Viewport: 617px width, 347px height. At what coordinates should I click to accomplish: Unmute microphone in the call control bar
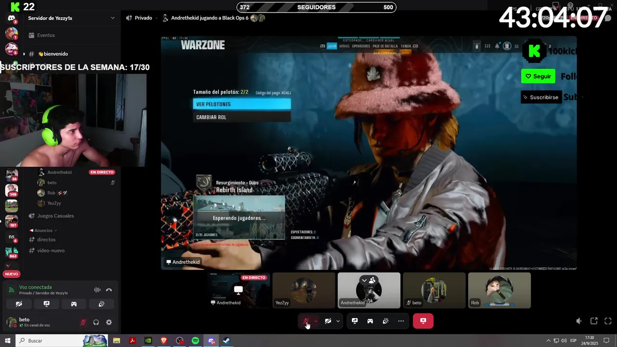tap(306, 321)
